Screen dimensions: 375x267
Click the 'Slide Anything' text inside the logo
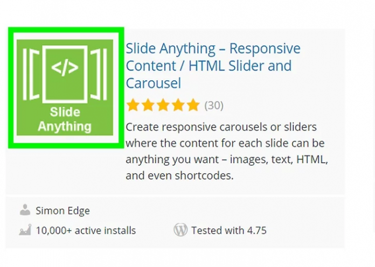(65, 120)
